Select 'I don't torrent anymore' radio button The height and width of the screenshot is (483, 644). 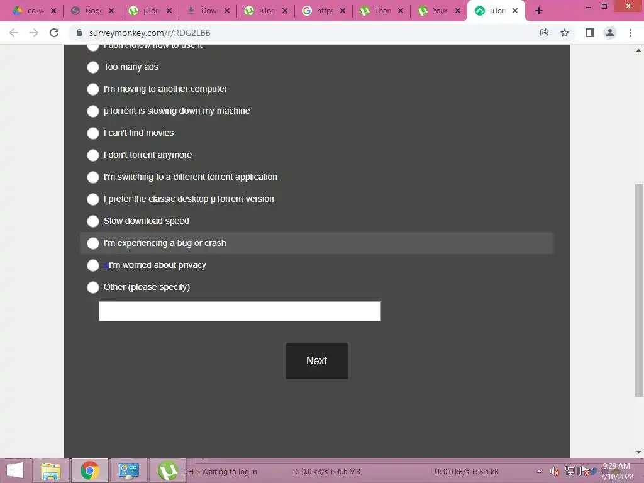point(93,155)
